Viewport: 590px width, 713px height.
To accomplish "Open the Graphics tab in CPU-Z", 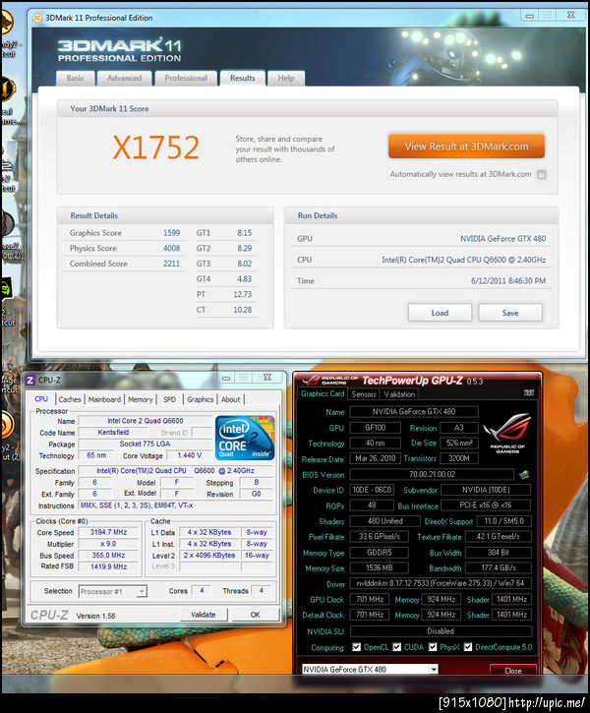I will coord(200,399).
